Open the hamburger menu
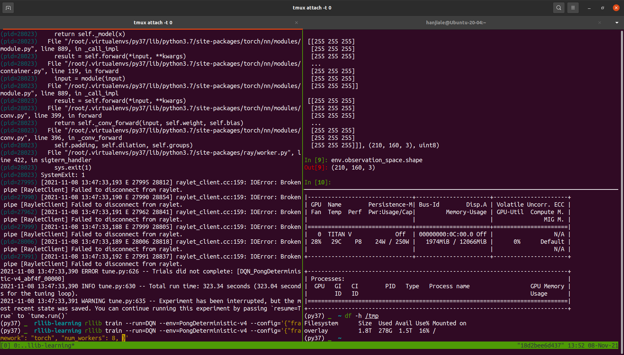624x355 pixels. click(573, 8)
